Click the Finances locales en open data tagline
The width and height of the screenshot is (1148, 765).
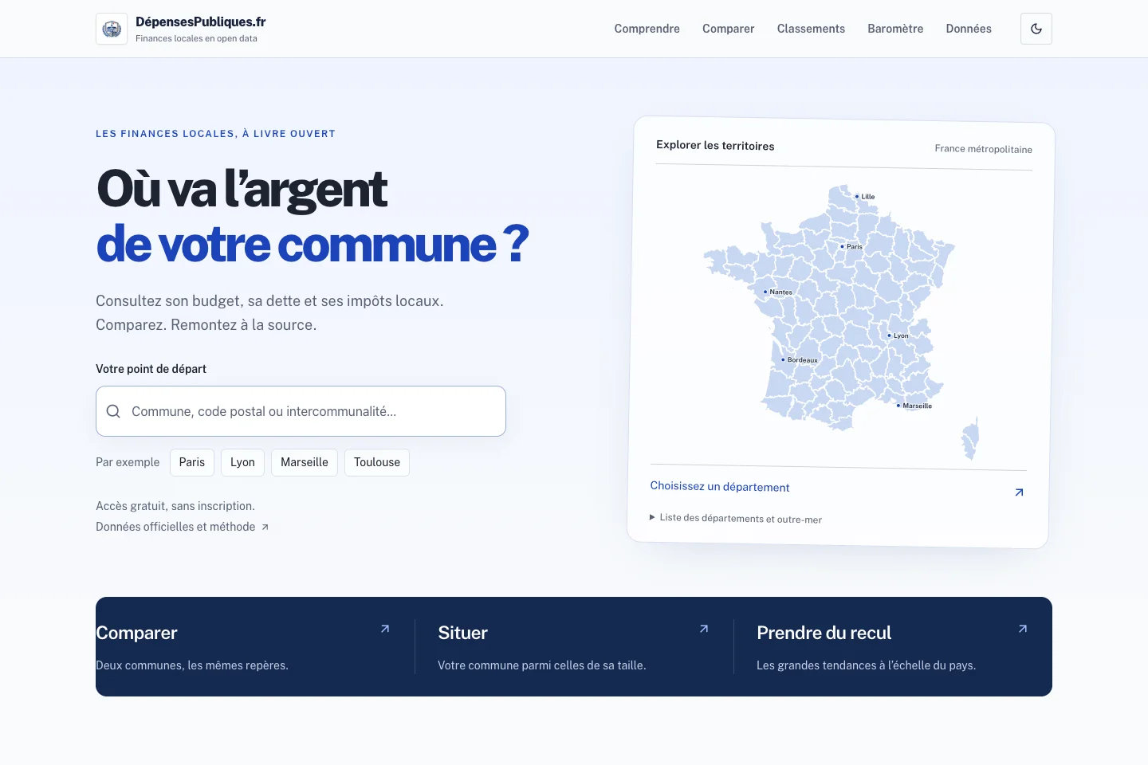(x=196, y=38)
